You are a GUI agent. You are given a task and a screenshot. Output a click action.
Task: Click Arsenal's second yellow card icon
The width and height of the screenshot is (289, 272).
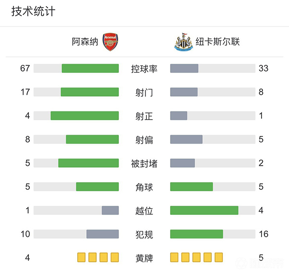pyautogui.click(x=92, y=257)
